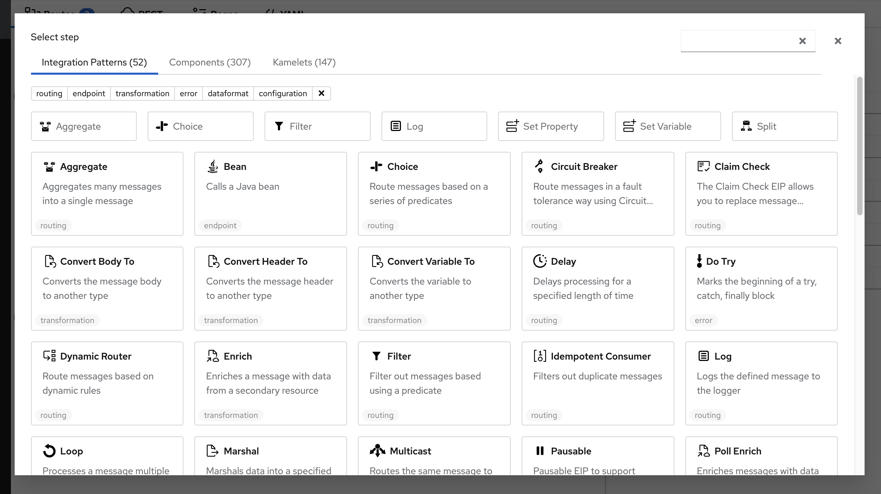Choose the Do Try thermometer icon
881x494 pixels.
[x=699, y=261]
